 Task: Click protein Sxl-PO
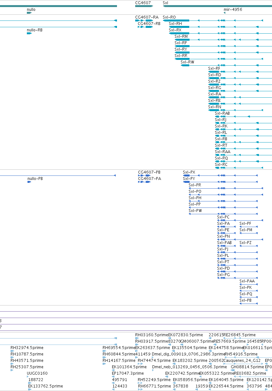[x=195, y=191]
